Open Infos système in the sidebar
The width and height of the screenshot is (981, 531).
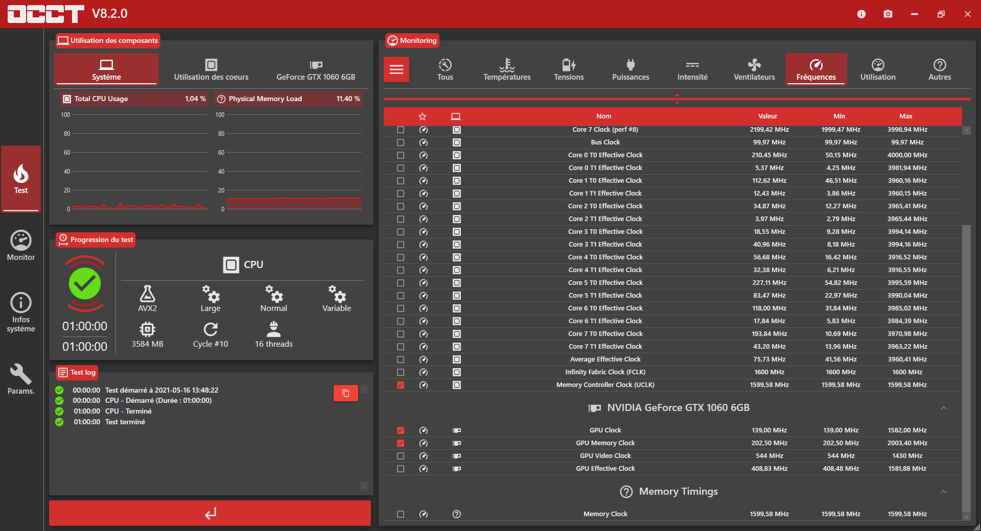pyautogui.click(x=21, y=312)
